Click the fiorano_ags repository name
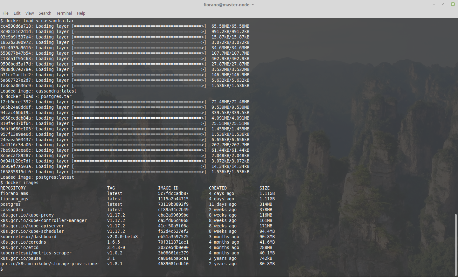The height and width of the screenshot is (277, 458). (14, 199)
